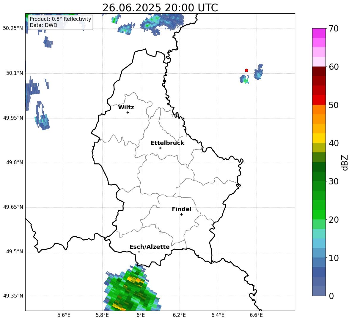Click the colorbar label '60'
This screenshot has height=321, width=352.
point(334,67)
